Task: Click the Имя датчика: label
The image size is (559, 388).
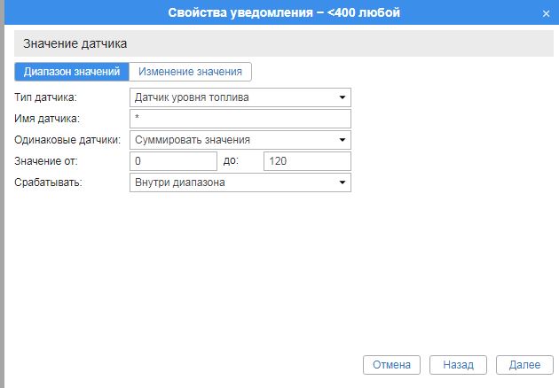Action: coord(48,119)
